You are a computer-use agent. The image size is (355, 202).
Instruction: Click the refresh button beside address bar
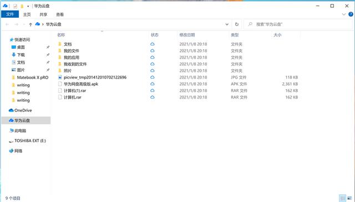point(237,24)
